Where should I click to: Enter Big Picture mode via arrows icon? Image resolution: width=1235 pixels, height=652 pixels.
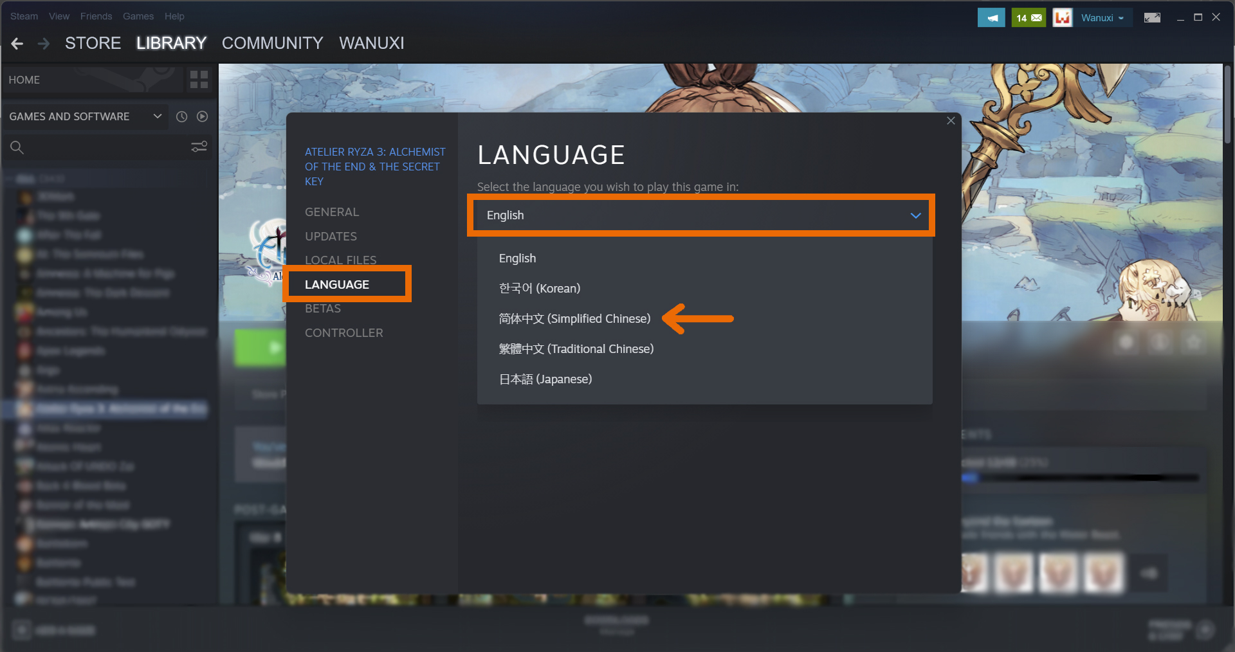click(x=1151, y=17)
